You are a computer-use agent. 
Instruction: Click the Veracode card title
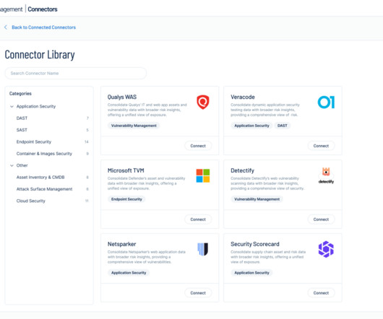[243, 97]
